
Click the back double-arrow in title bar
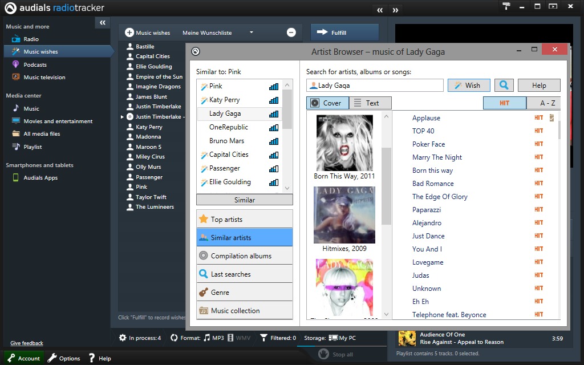point(380,10)
